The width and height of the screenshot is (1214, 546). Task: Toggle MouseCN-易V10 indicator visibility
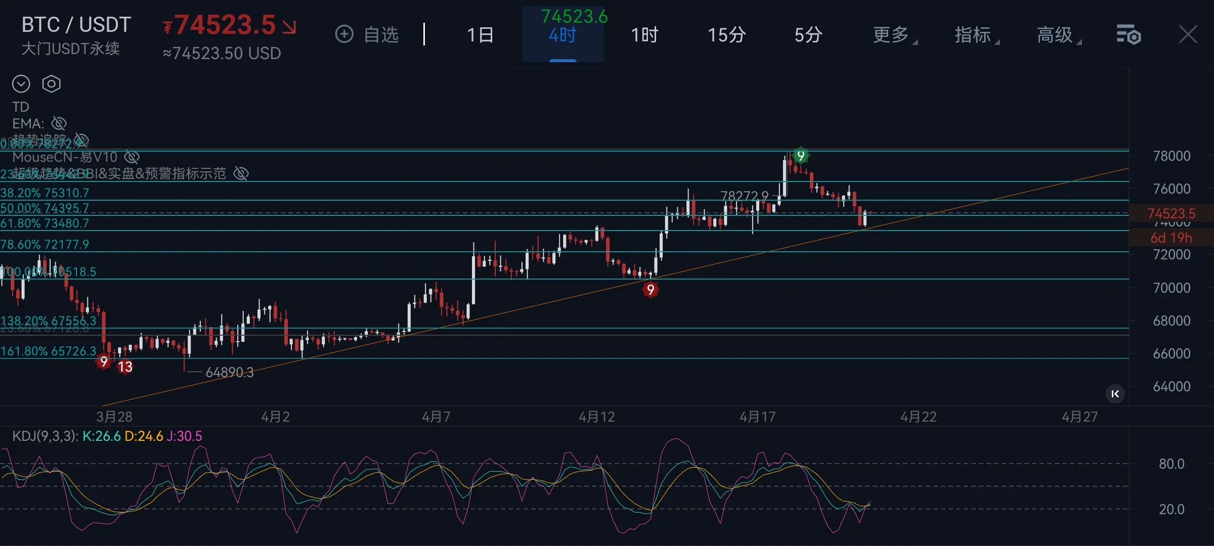coord(132,157)
